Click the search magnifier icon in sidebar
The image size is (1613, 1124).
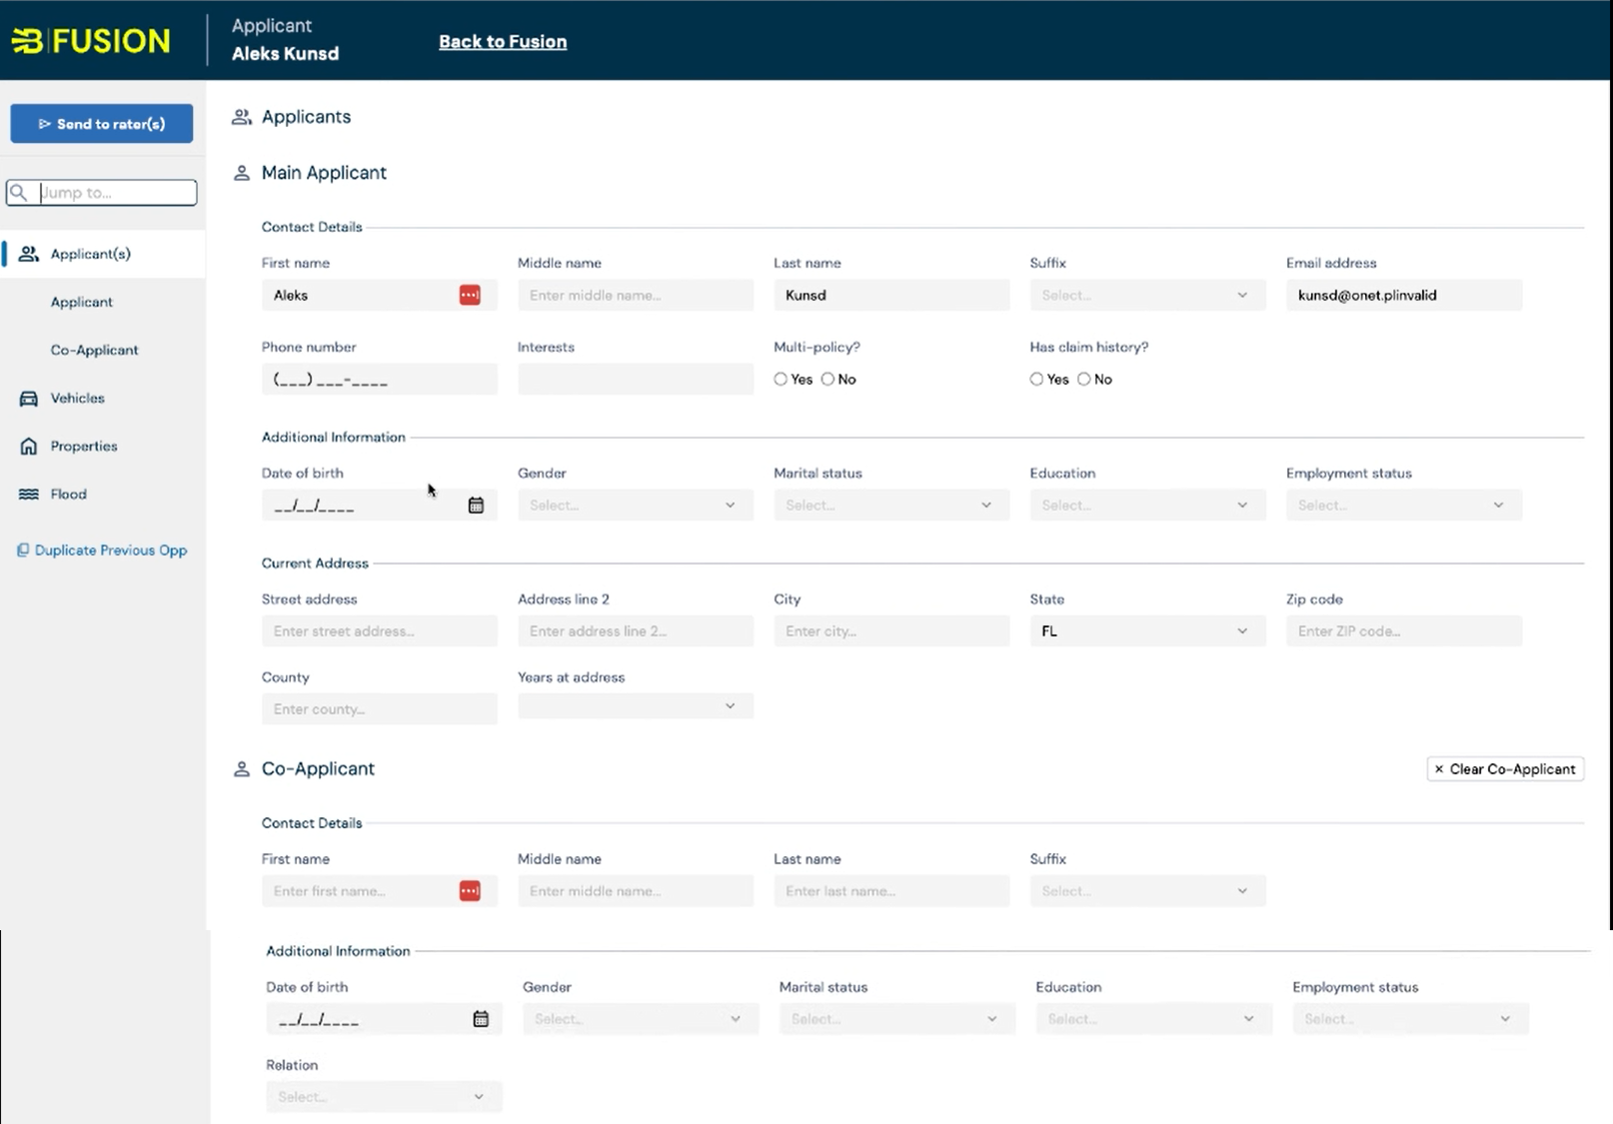tap(19, 192)
